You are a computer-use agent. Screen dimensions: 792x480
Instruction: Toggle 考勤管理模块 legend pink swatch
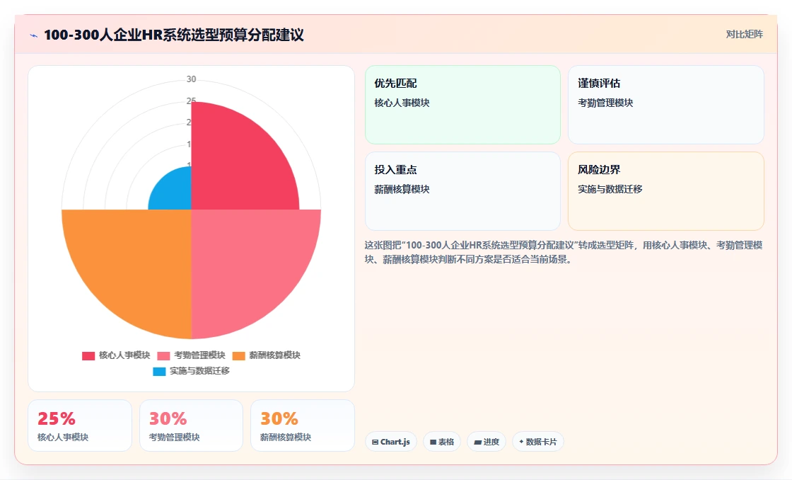coord(163,355)
